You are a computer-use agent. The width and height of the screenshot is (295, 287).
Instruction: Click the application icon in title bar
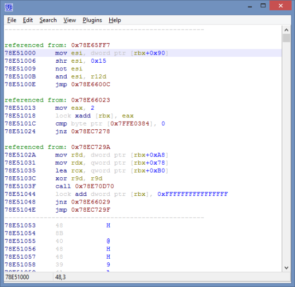(x=9, y=7)
